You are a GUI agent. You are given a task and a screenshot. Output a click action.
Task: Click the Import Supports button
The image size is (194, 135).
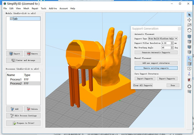click(x=145, y=79)
